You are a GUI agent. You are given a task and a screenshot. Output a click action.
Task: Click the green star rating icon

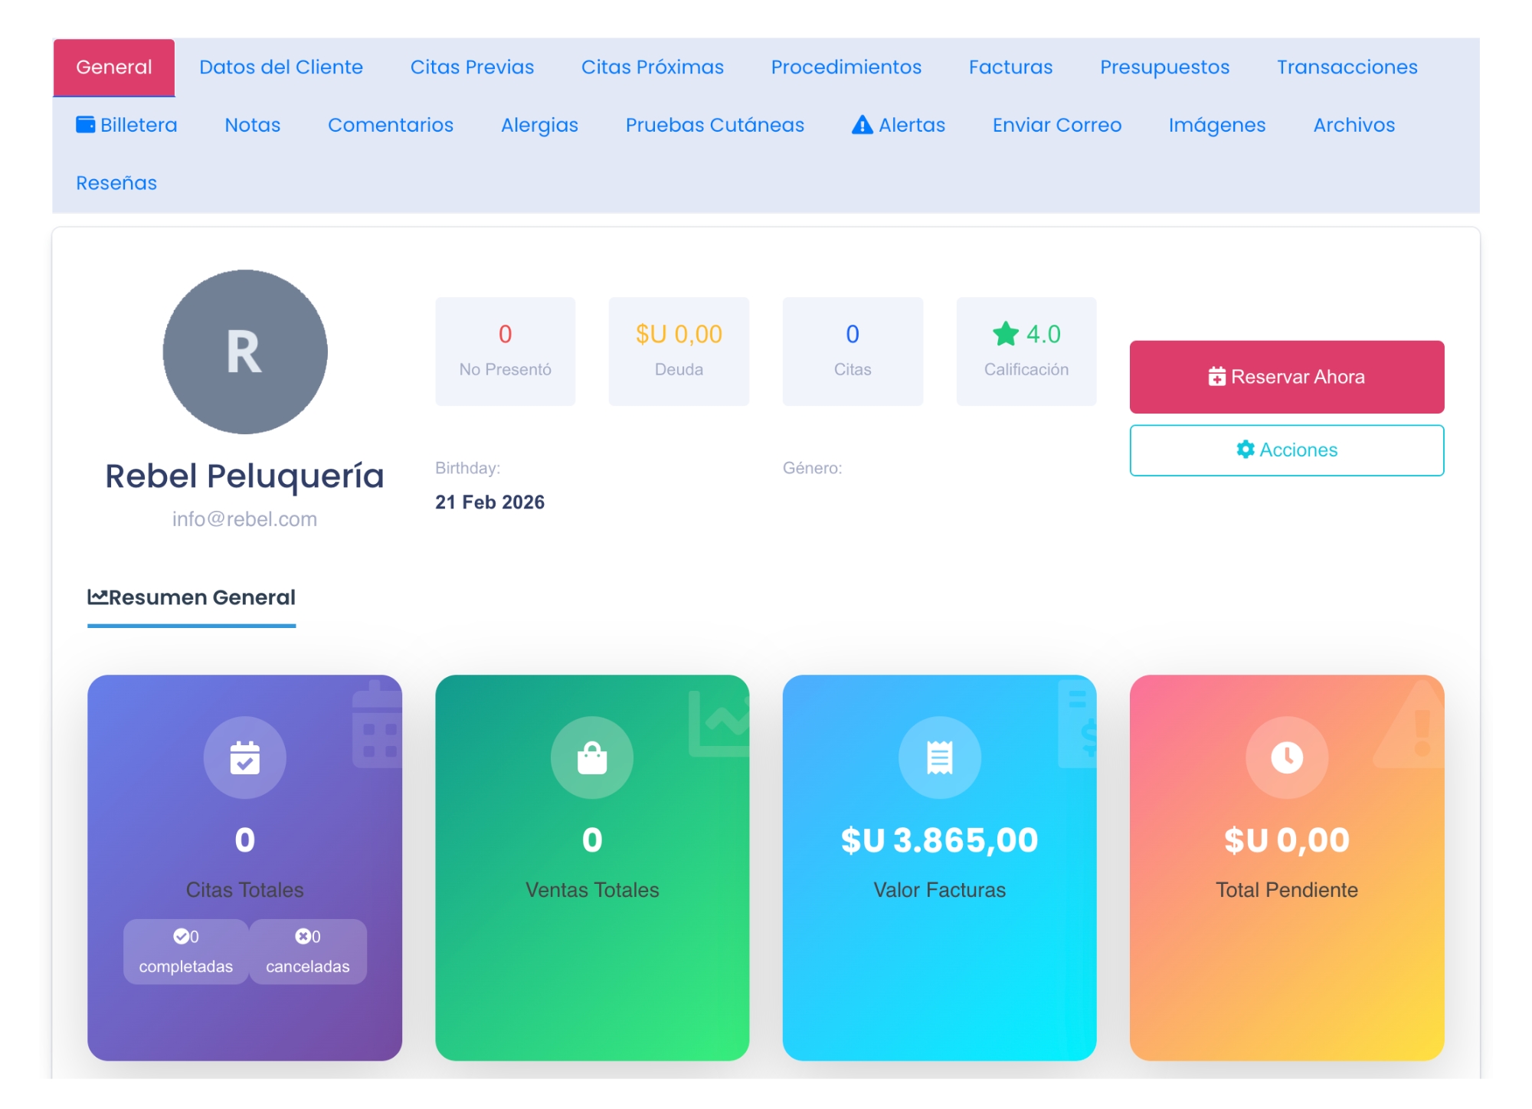pos(1005,334)
